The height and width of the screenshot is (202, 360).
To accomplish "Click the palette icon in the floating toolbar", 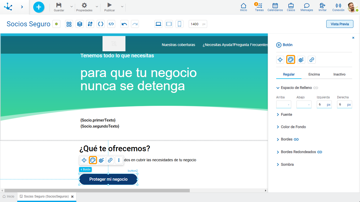I will pos(93,160).
